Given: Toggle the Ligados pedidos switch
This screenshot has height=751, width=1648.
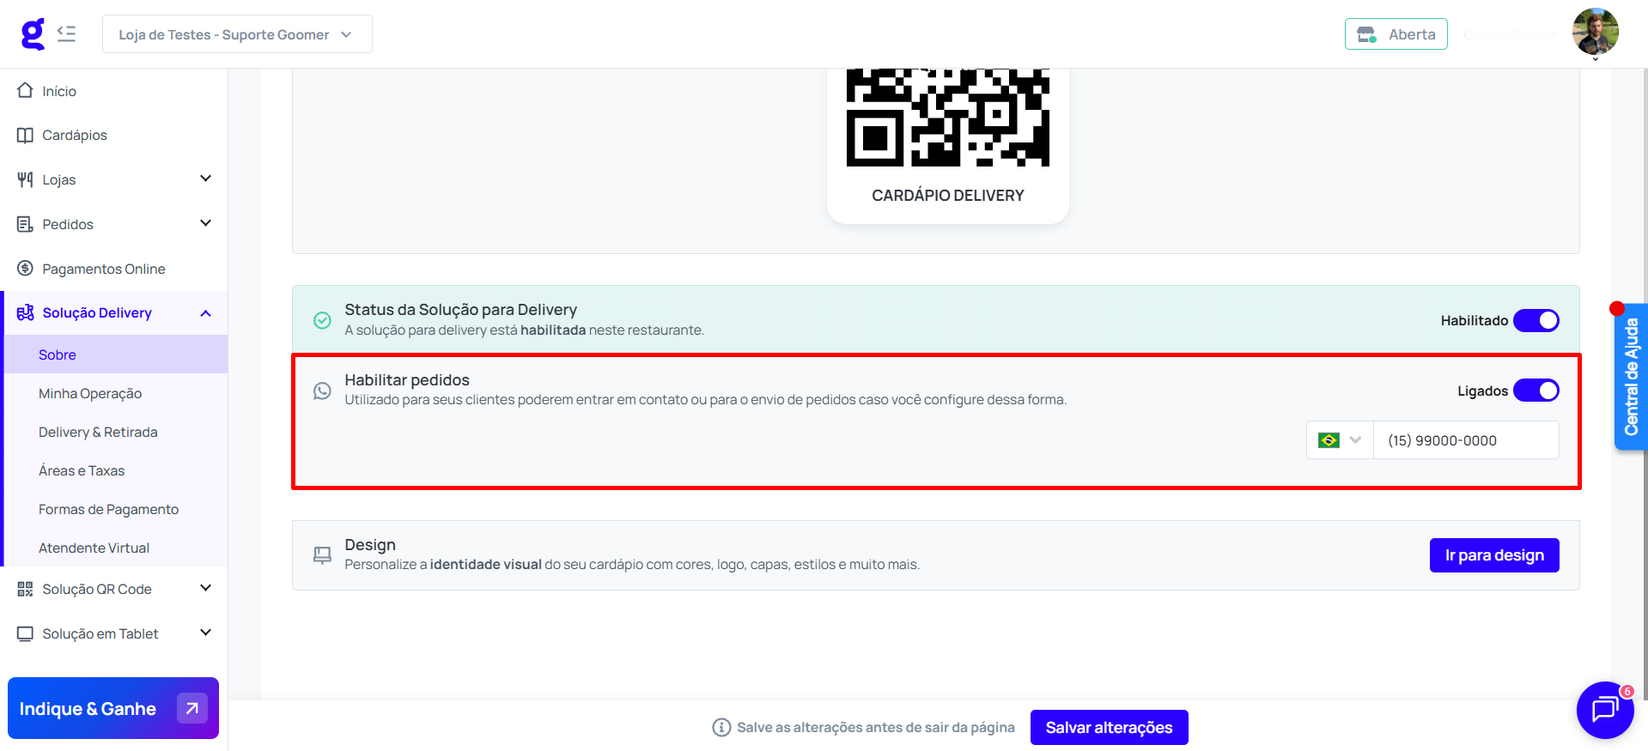Looking at the screenshot, I should [1535, 391].
